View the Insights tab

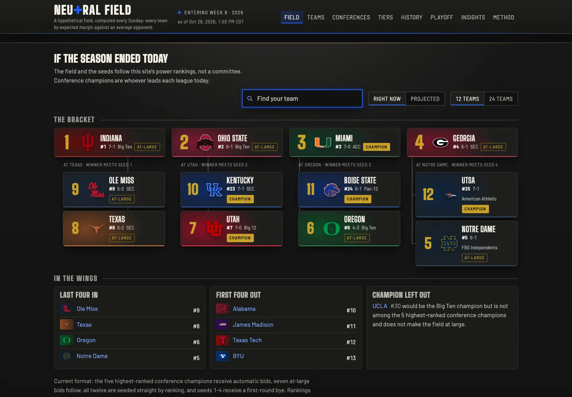(473, 17)
